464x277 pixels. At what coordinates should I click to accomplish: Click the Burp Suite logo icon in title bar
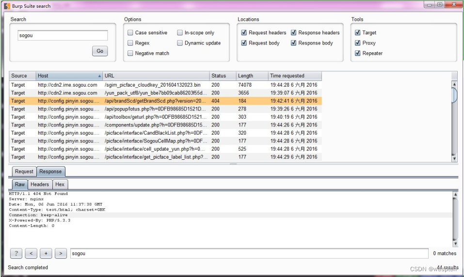(6, 6)
